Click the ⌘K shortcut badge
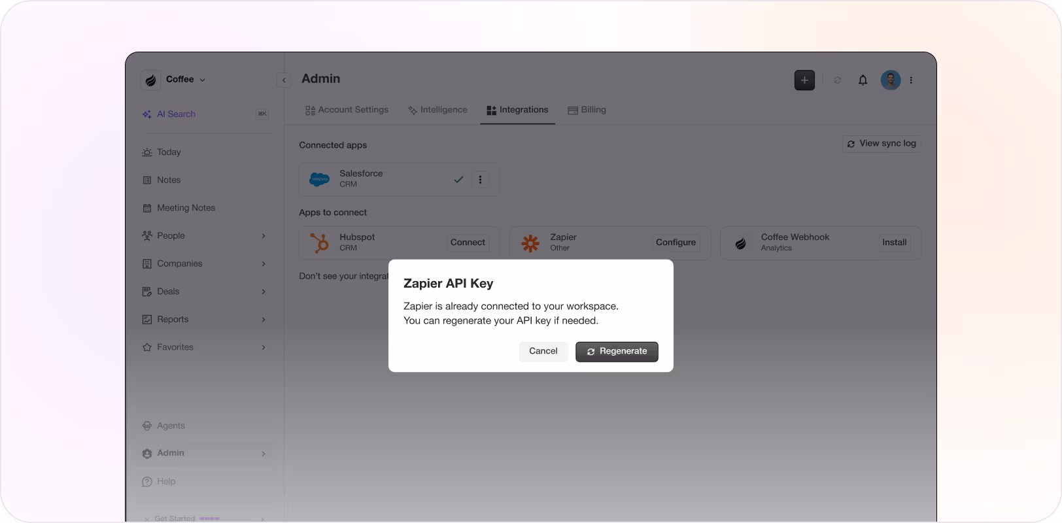1062x523 pixels. pyautogui.click(x=262, y=114)
